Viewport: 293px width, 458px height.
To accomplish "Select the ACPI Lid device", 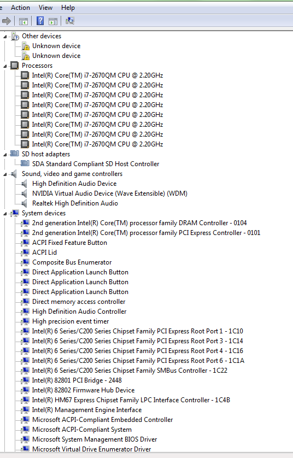I will pyautogui.click(x=44, y=253).
